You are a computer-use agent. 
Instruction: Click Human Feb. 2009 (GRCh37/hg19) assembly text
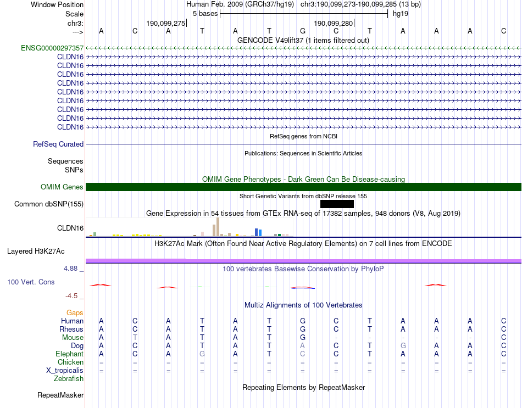tap(240, 4)
